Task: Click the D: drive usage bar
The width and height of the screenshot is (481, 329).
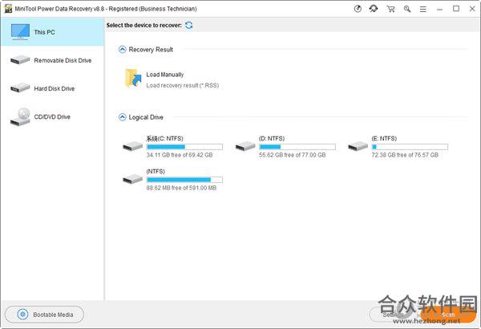Action: tap(297, 147)
